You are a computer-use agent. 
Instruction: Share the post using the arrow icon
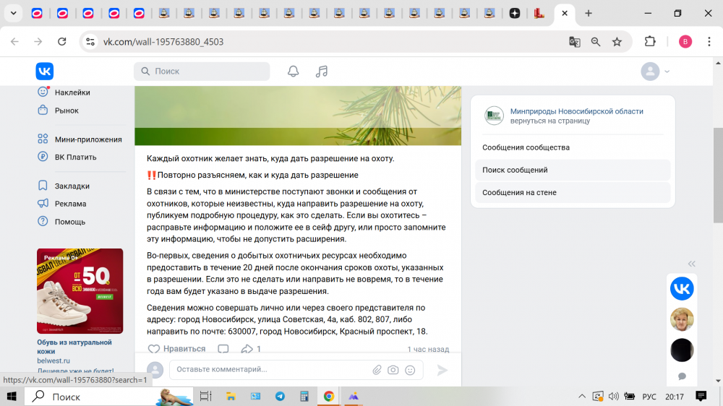point(247,349)
